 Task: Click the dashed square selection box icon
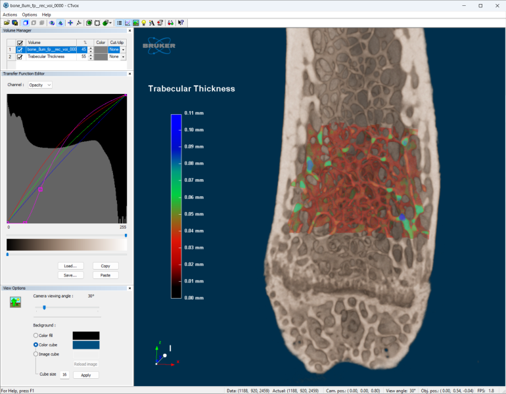coord(97,22)
